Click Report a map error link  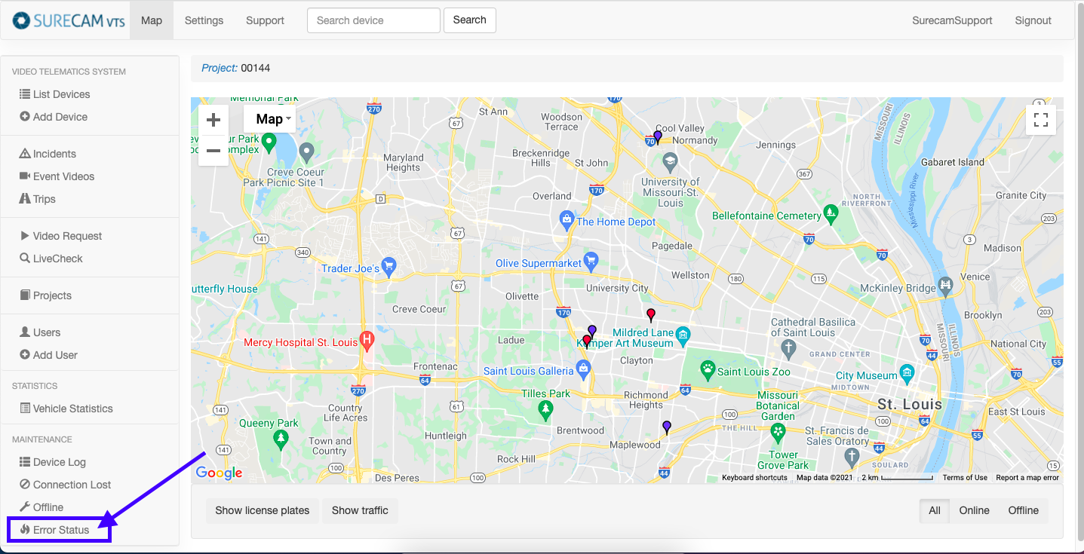click(x=1027, y=478)
